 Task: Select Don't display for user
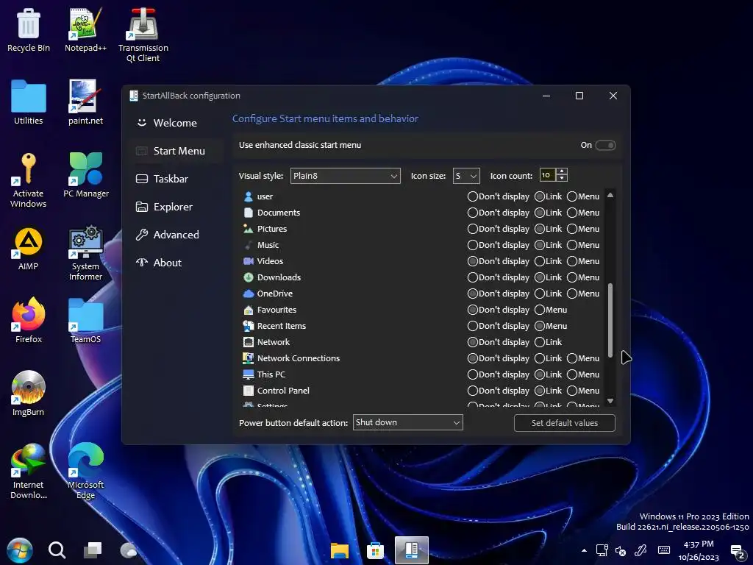pyautogui.click(x=499, y=196)
